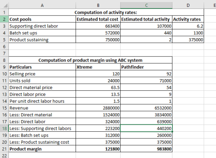Select column A header
216x158 pixels.
point(42,5)
